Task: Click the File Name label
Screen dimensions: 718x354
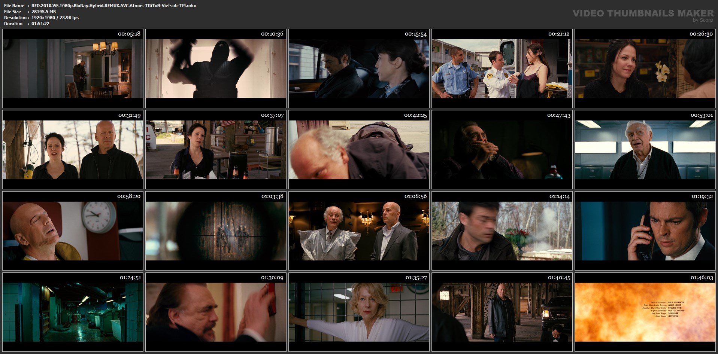Action: (x=14, y=6)
